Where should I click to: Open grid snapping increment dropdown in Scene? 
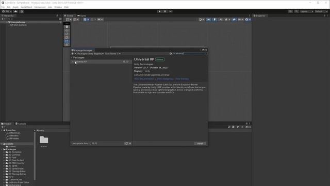tap(100, 20)
